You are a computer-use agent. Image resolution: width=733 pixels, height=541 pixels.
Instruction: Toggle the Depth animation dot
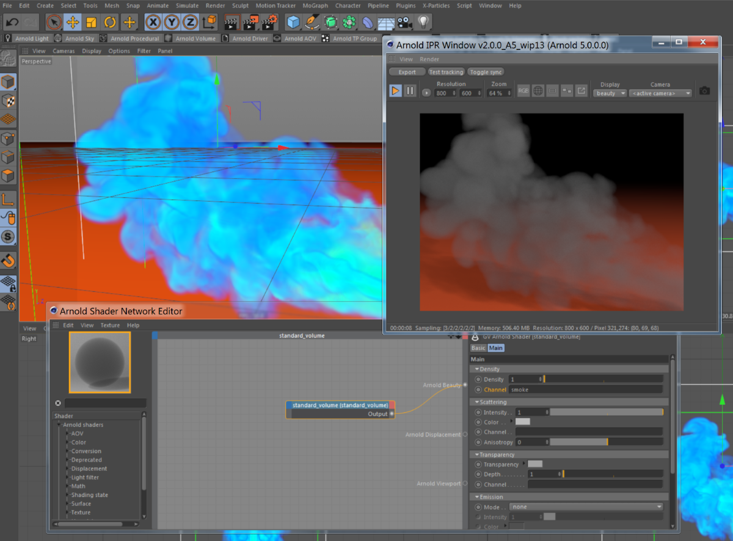tap(478, 474)
